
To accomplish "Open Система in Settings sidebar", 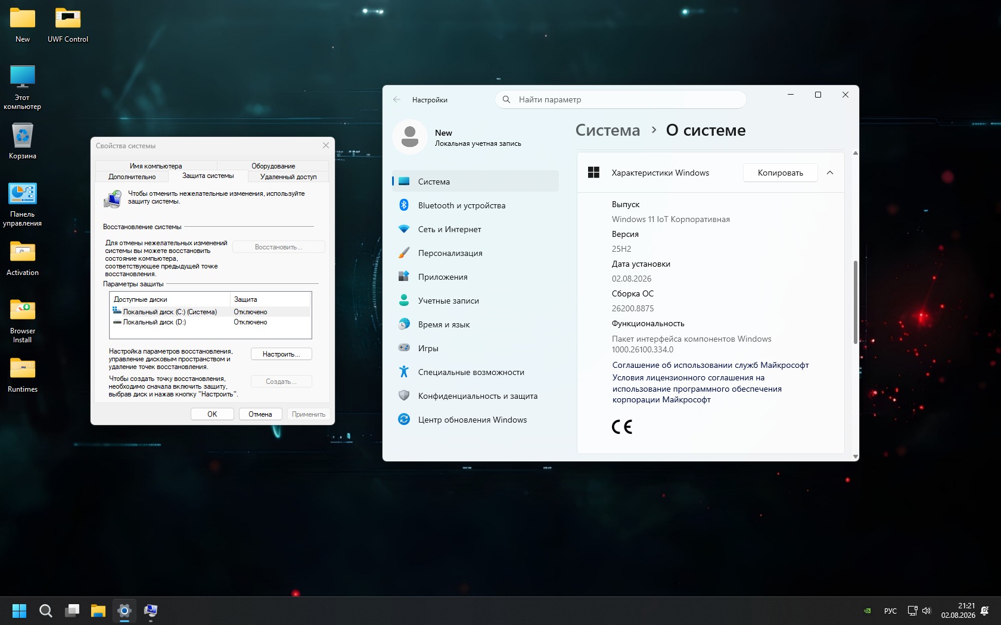I will pos(475,182).
